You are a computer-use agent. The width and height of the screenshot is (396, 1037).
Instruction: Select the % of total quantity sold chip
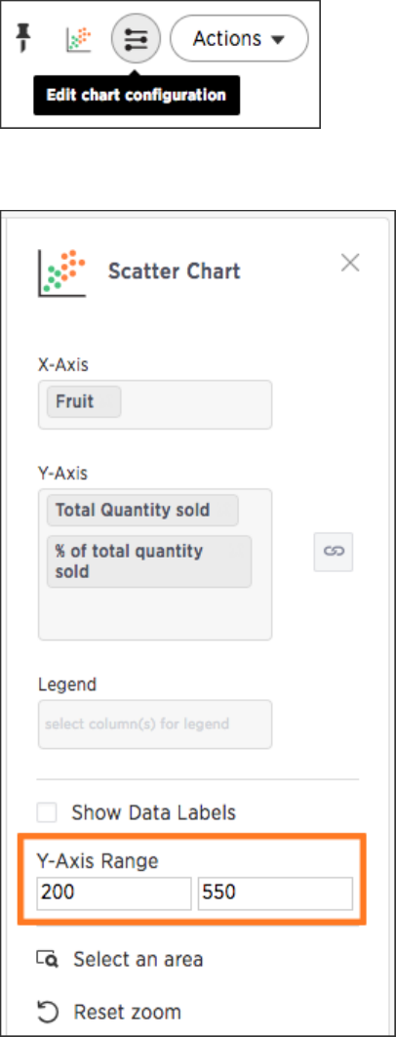pos(149,561)
